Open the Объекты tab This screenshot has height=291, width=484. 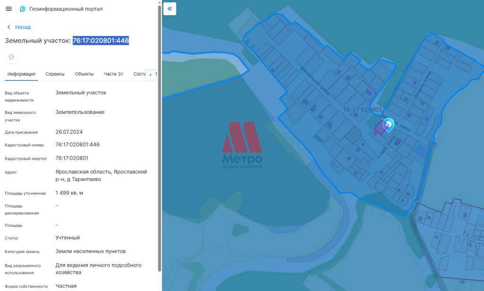[84, 74]
